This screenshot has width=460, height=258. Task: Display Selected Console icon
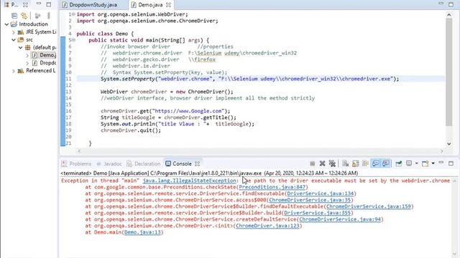pos(409,163)
